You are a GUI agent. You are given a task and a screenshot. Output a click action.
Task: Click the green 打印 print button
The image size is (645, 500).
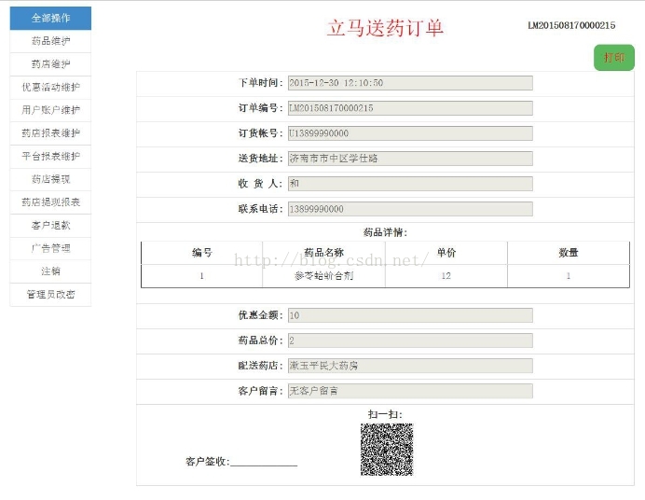(x=614, y=58)
